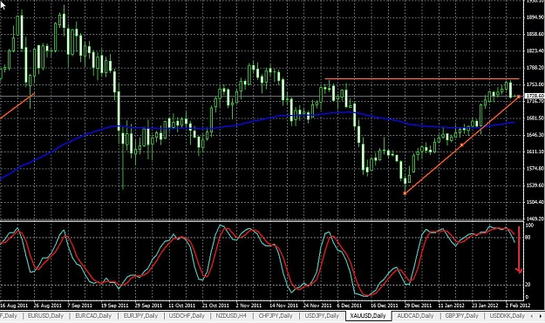This screenshot has width=545, height=323.
Task: Click the 1753.00 price scale label
Action: tap(535, 84)
